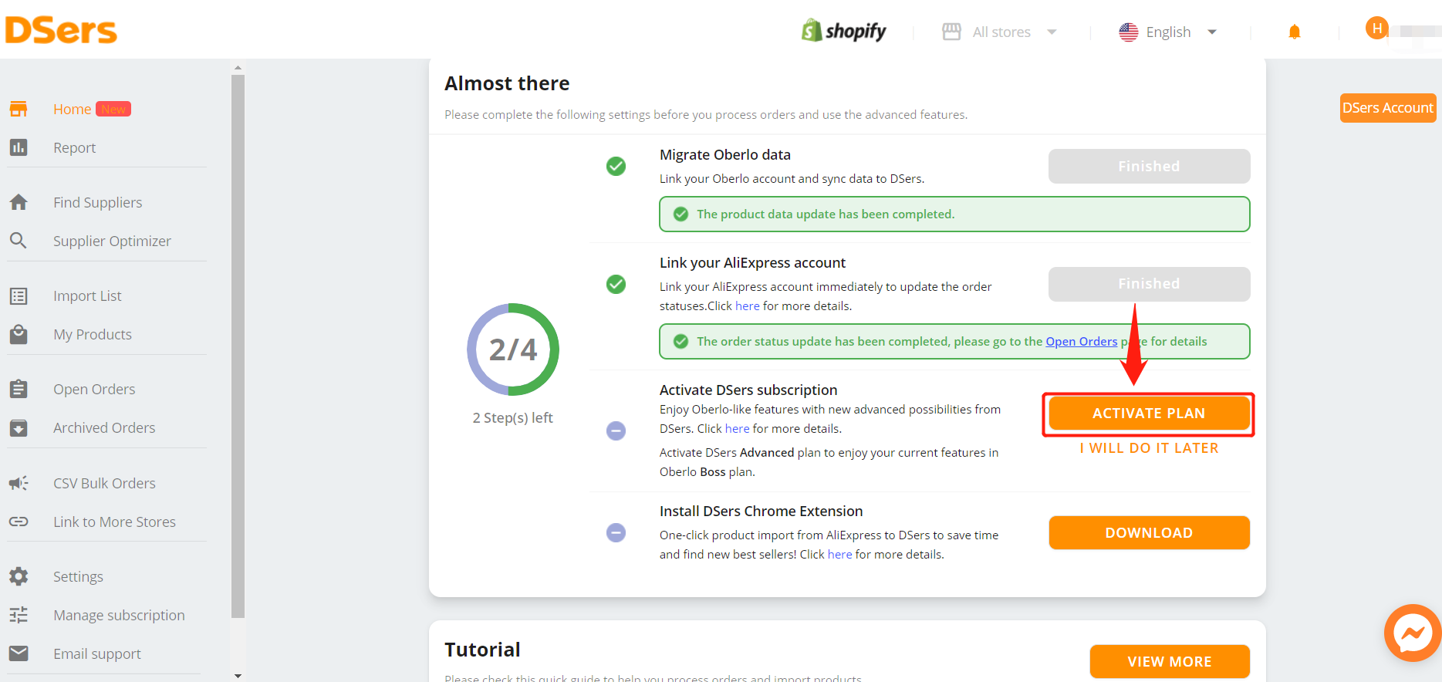Expand the All stores dropdown arrow
Image resolution: width=1442 pixels, height=682 pixels.
[x=1052, y=32]
